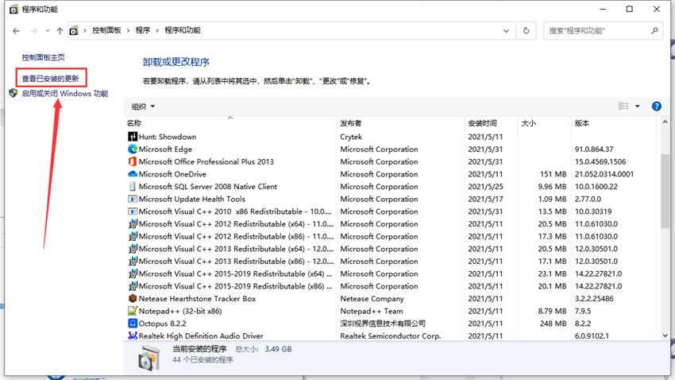Click the Realtek Audio Driver icon
This screenshot has height=380, width=675.
133,335
